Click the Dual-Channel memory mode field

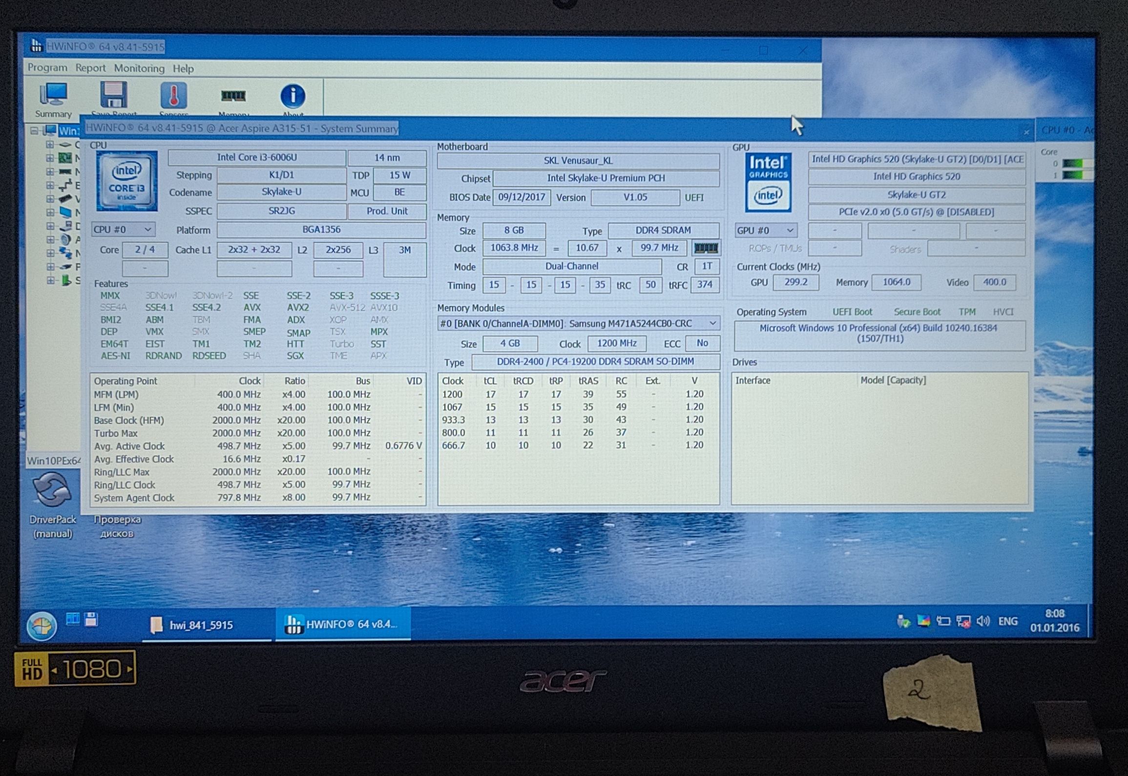(x=572, y=266)
